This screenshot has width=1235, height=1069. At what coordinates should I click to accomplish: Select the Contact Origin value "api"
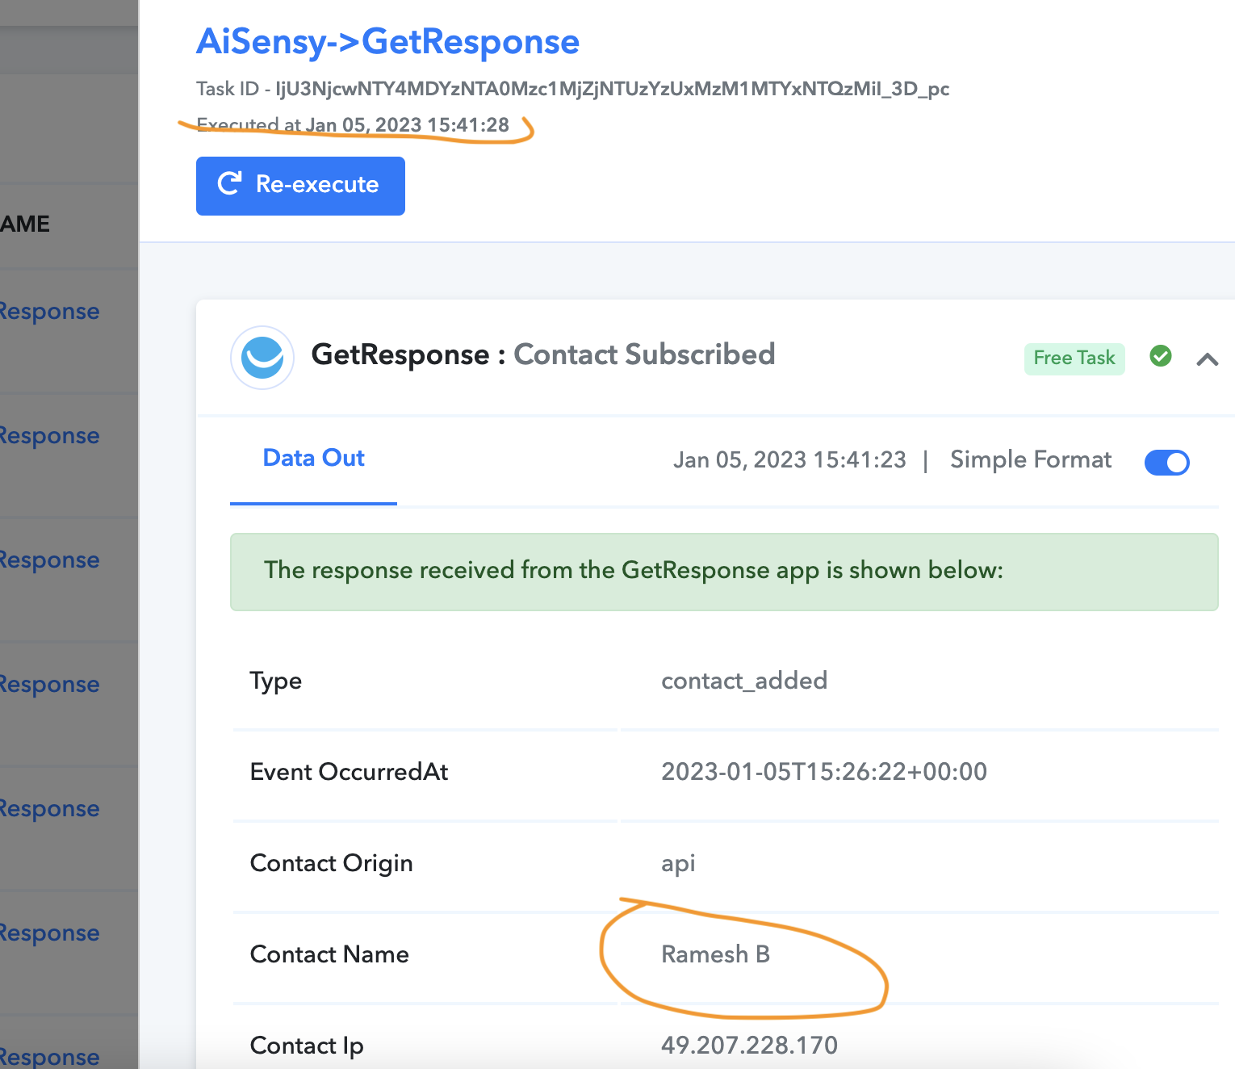point(678,864)
